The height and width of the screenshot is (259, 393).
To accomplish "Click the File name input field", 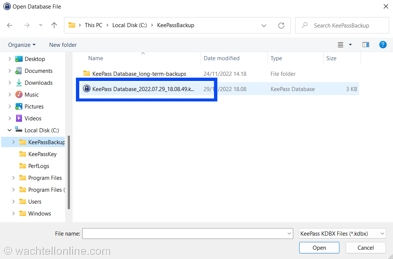I will (x=186, y=233).
